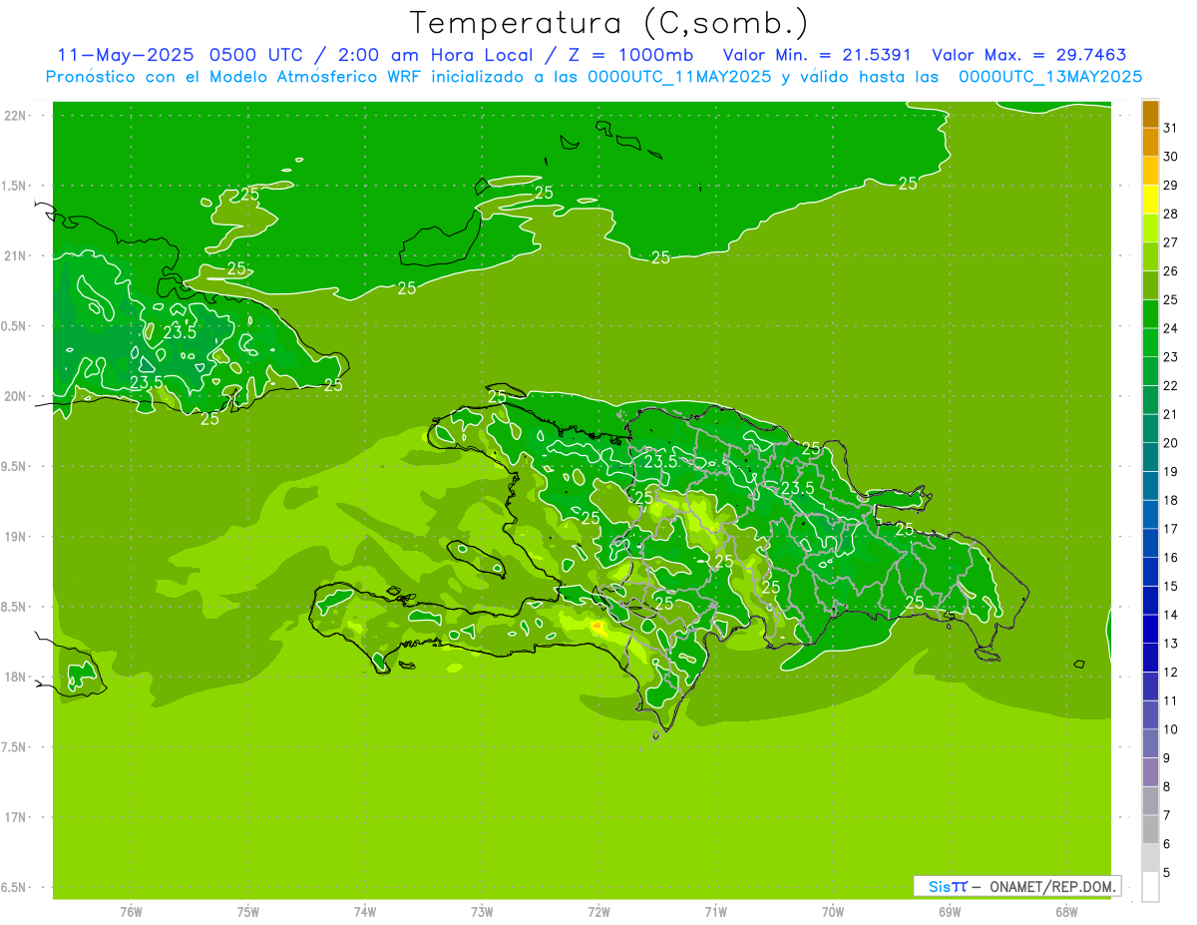Click the '74W' longitude axis label

tap(365, 911)
